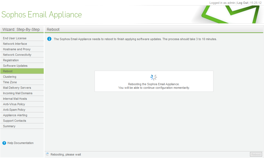The image size is (264, 158).
Task: Open Mail Delivery Servers step
Action: tap(22, 88)
